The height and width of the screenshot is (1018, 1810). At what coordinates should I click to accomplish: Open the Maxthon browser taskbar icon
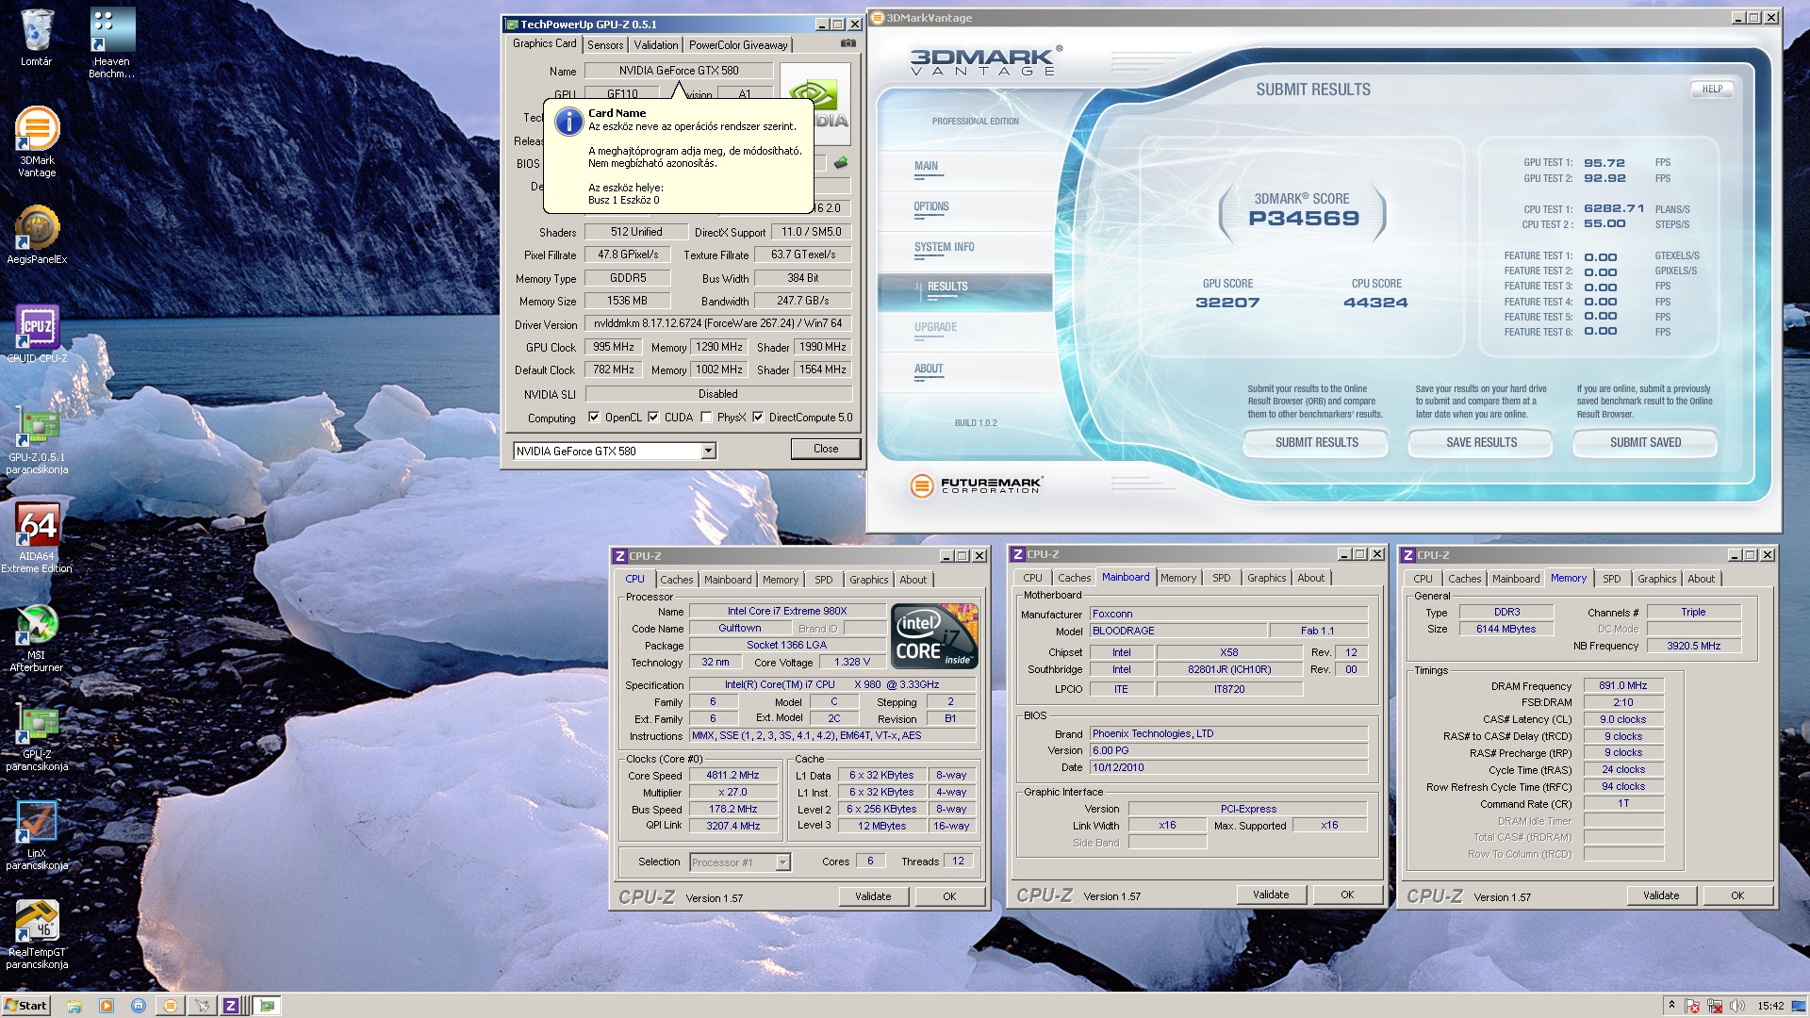tap(138, 1006)
